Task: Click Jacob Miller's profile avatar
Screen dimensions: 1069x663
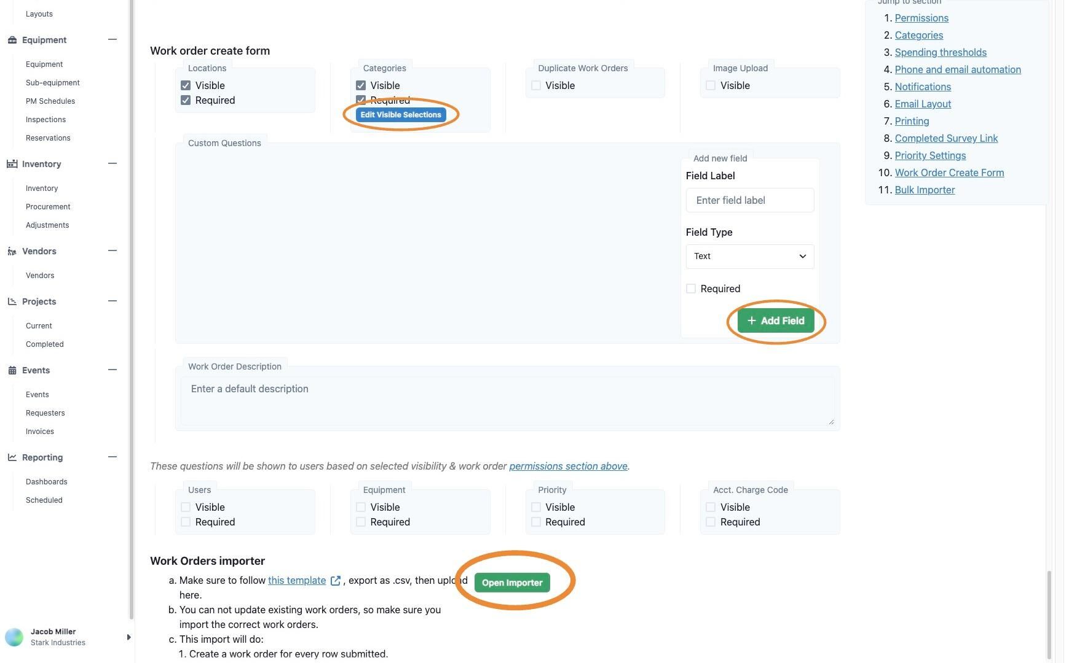Action: (14, 637)
